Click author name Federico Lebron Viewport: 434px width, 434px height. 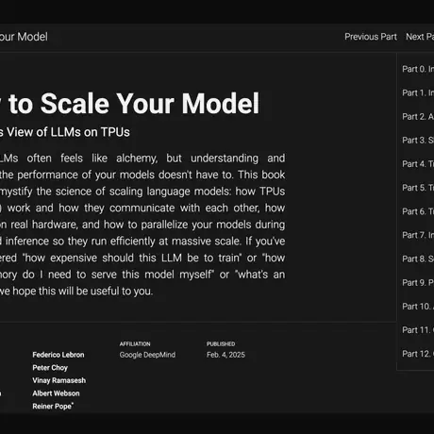click(x=58, y=355)
